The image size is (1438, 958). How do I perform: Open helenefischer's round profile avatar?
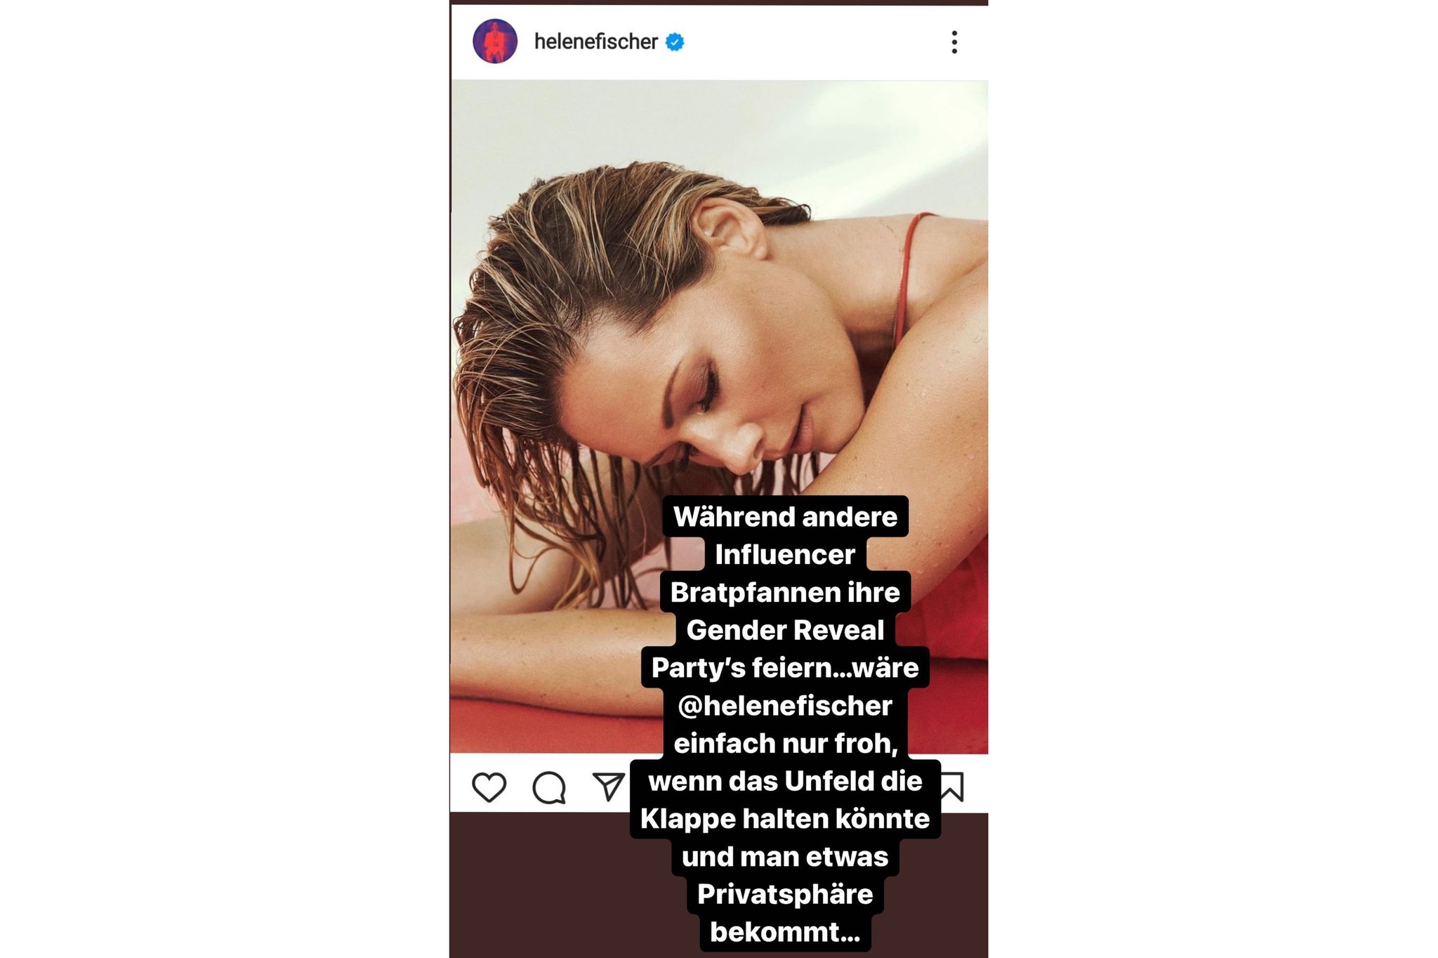click(x=495, y=41)
